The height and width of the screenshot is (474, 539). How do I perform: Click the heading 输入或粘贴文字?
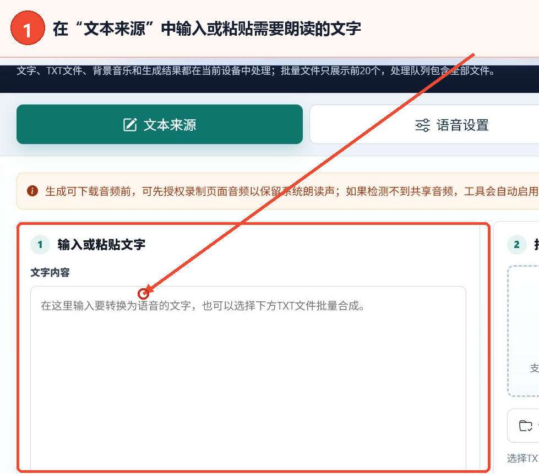101,245
